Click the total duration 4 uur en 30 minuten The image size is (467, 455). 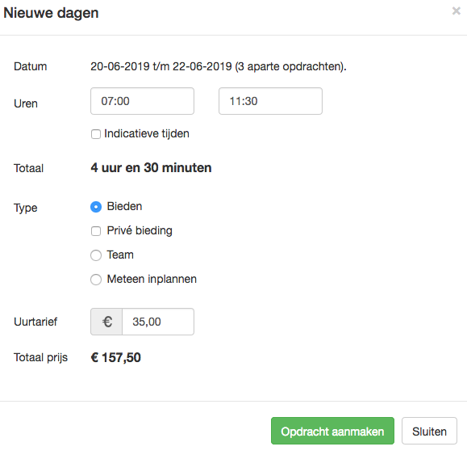tap(151, 167)
